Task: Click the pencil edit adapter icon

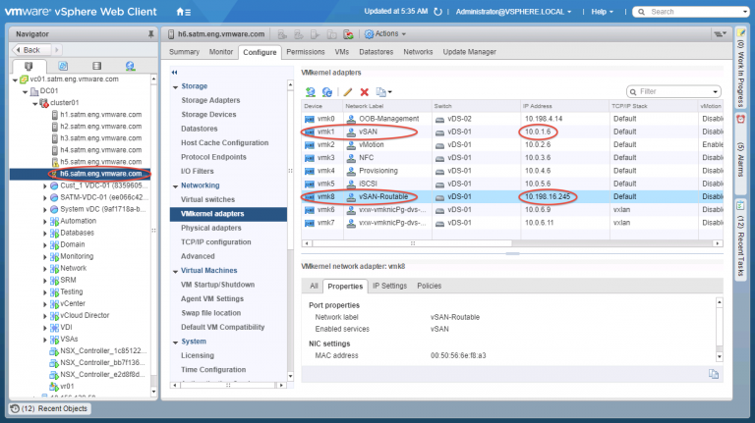Action: 348,91
